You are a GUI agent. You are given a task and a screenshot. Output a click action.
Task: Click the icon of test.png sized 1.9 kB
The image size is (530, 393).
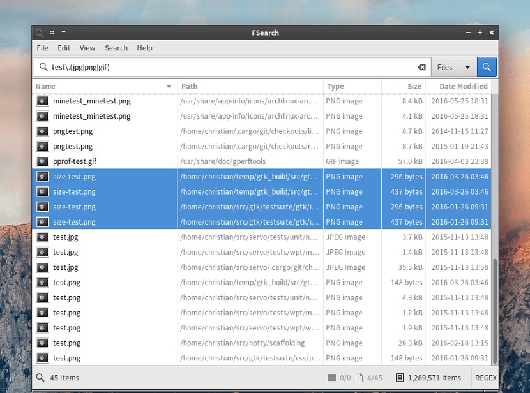42,327
